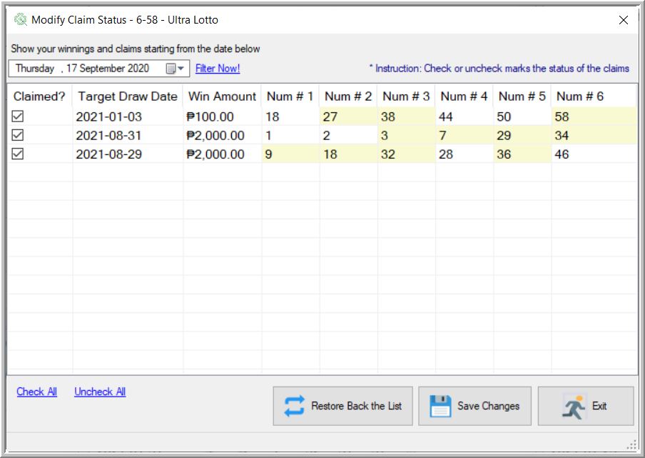This screenshot has height=458, width=645.
Task: Sort by the Target Draw Date column header
Action: click(x=128, y=96)
